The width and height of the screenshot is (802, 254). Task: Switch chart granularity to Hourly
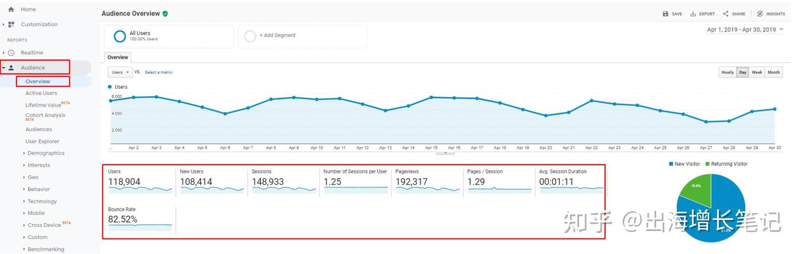(x=727, y=72)
